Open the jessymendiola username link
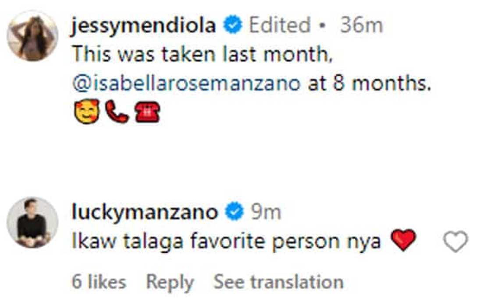 click(x=144, y=26)
